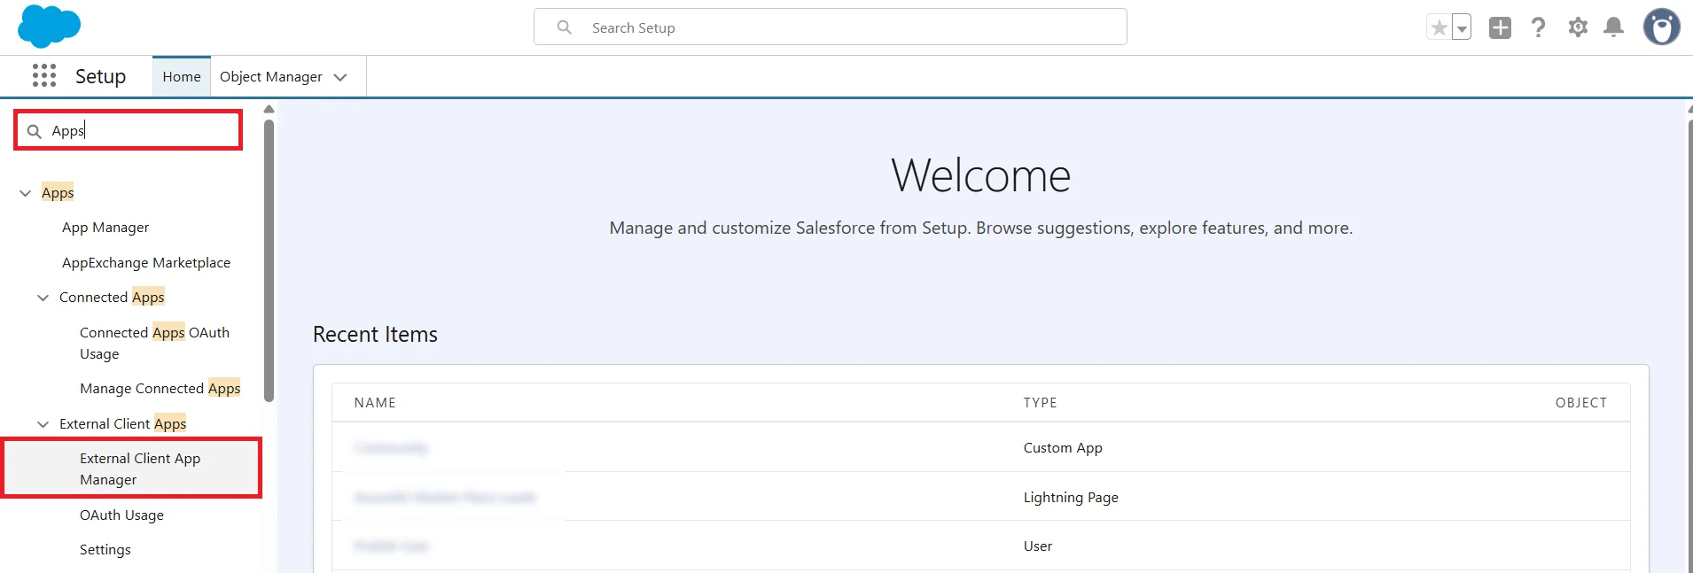Click the Favorites star icon
The height and width of the screenshot is (573, 1693).
pos(1439,27)
